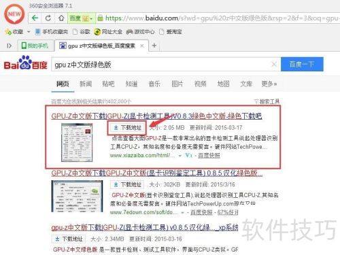Image resolution: width=340 pixels, height=255 pixels.
Task: Close the gpu z中文版绿色版 tab
Action: point(142,46)
